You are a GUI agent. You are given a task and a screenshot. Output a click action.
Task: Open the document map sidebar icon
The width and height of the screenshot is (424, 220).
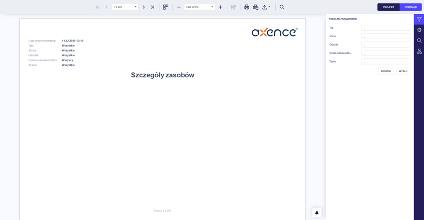pos(419,51)
